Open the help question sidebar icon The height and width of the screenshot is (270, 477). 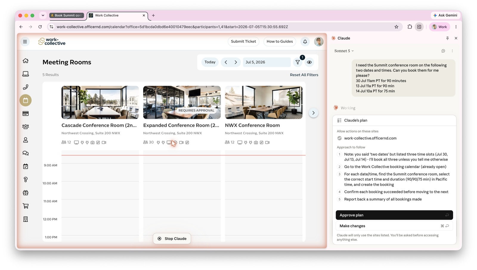pos(26,180)
